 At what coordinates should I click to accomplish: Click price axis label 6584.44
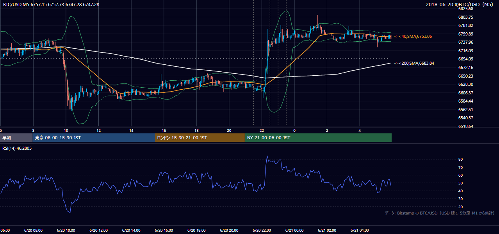(x=466, y=101)
